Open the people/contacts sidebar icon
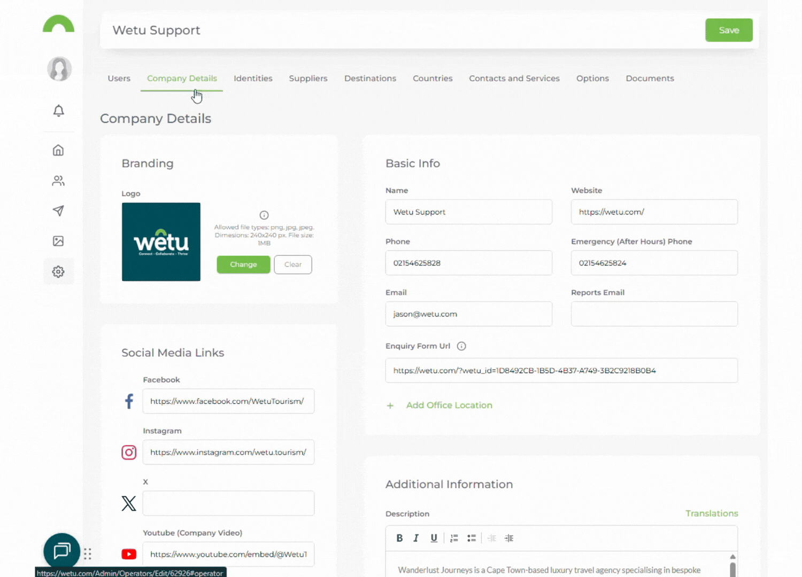Image resolution: width=802 pixels, height=577 pixels. (58, 181)
